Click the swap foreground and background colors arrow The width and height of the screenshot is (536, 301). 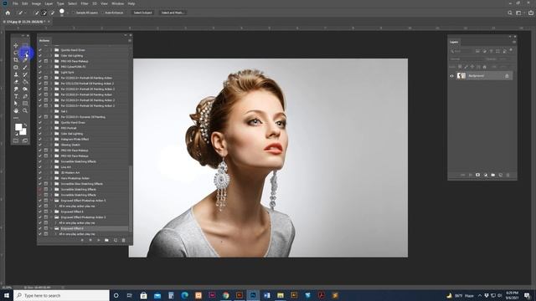coord(25,125)
